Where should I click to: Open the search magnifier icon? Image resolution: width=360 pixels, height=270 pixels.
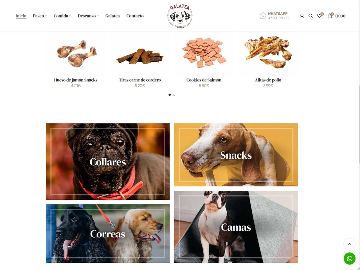[x=310, y=16]
